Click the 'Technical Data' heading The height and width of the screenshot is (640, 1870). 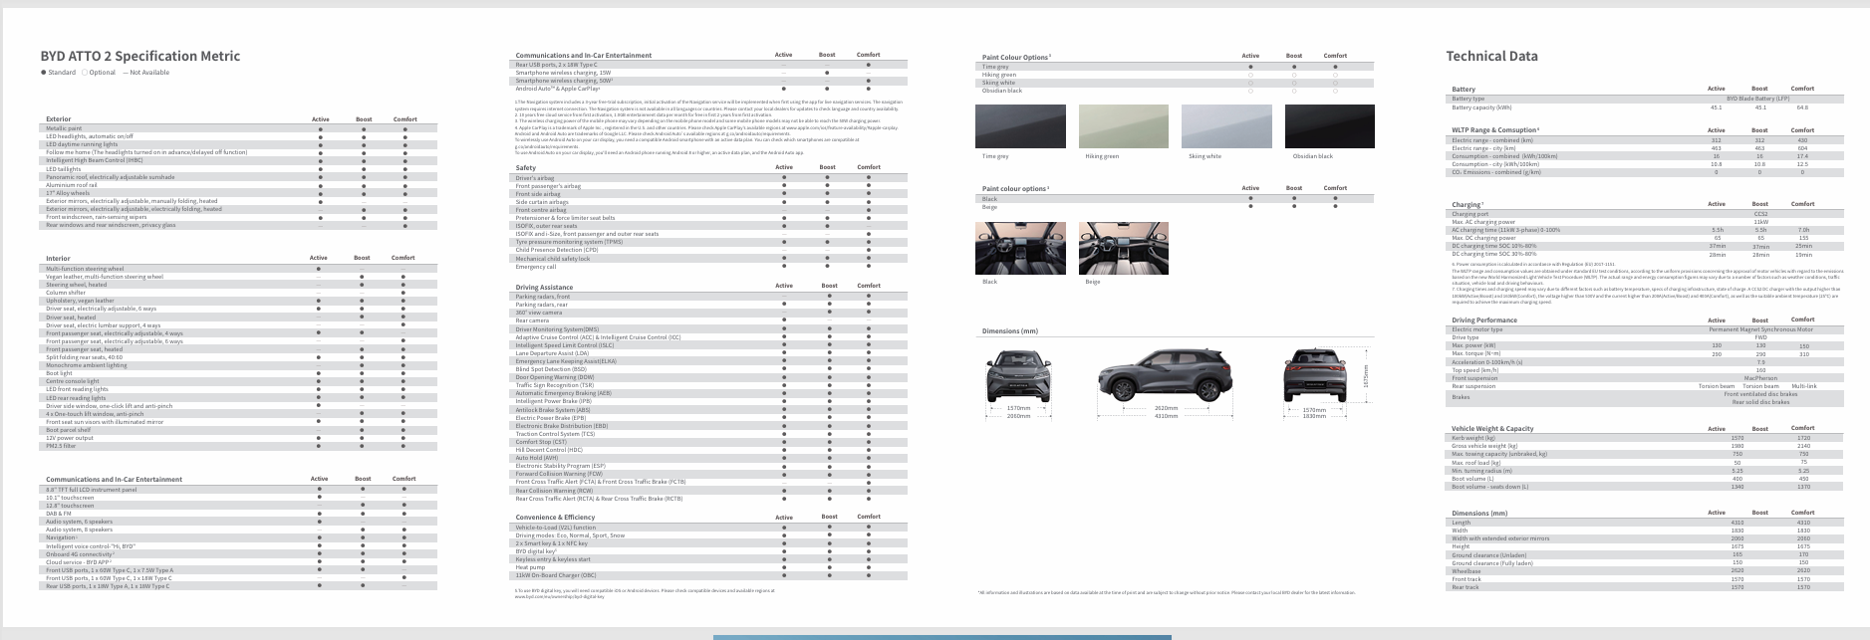pyautogui.click(x=1491, y=56)
